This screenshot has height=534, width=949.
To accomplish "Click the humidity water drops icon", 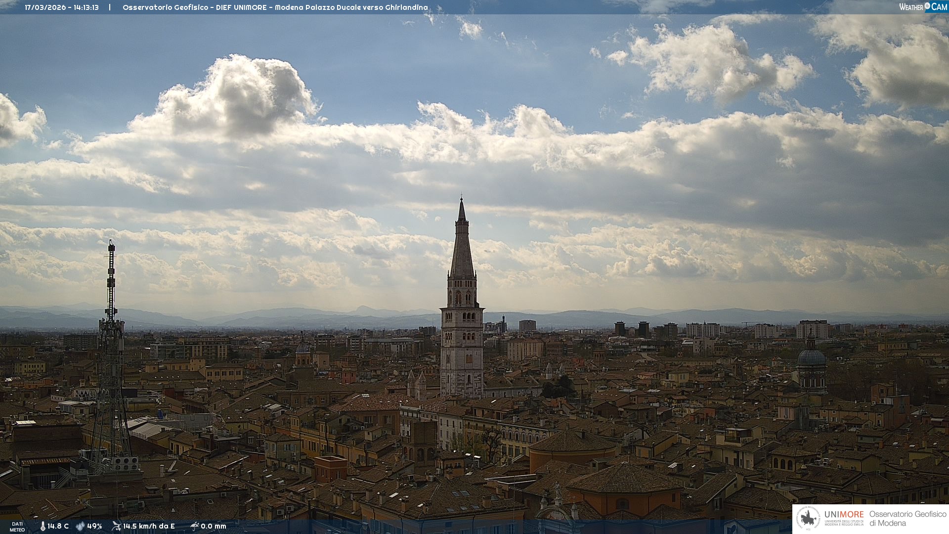I will [80, 526].
